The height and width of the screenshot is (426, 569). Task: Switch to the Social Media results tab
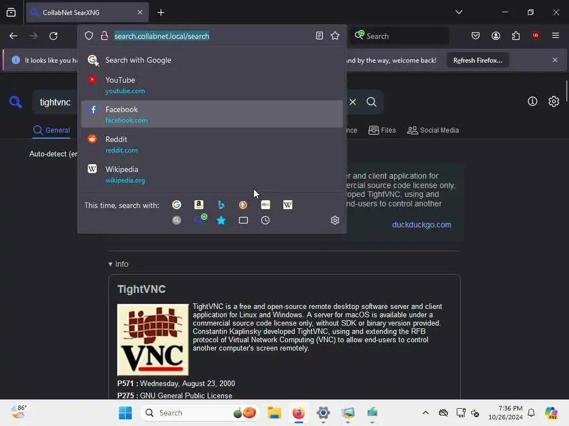point(433,130)
